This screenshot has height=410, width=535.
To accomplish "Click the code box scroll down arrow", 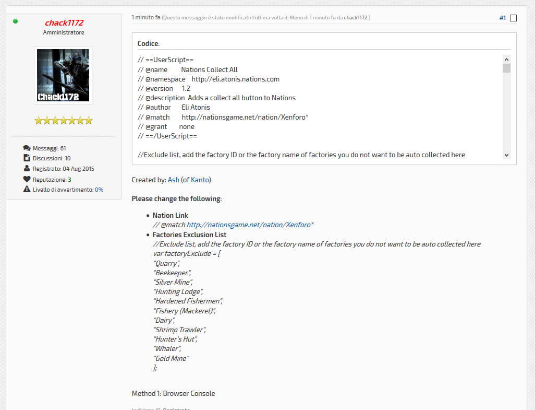I will pyautogui.click(x=507, y=155).
